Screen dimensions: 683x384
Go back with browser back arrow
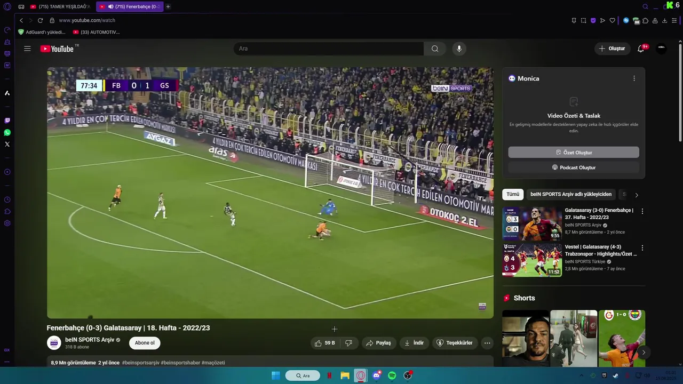[x=21, y=20]
